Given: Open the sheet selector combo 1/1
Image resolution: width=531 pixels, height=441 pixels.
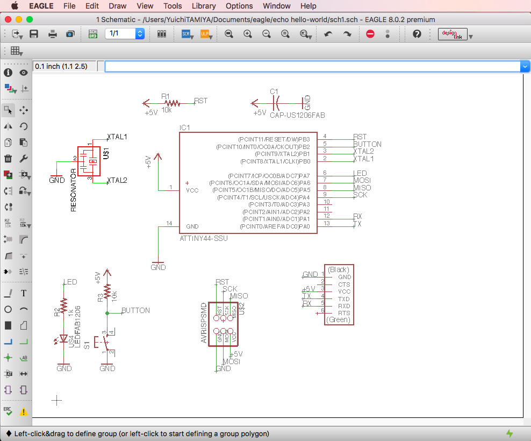Looking at the screenshot, I should click(x=125, y=33).
